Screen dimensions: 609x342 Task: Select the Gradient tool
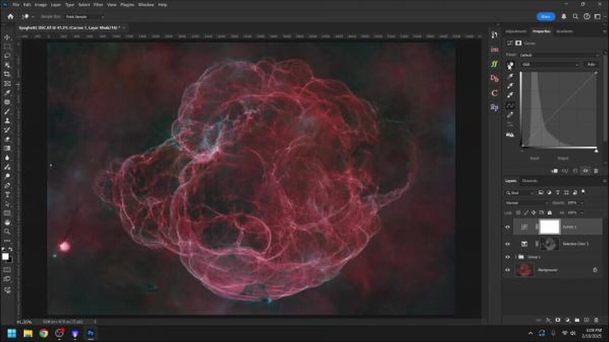(x=7, y=148)
